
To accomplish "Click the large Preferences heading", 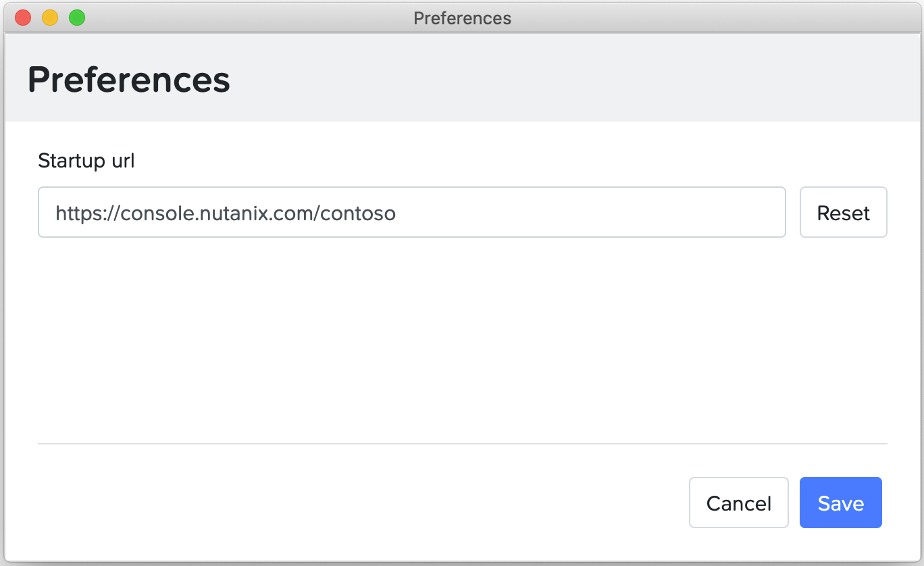I will point(128,79).
